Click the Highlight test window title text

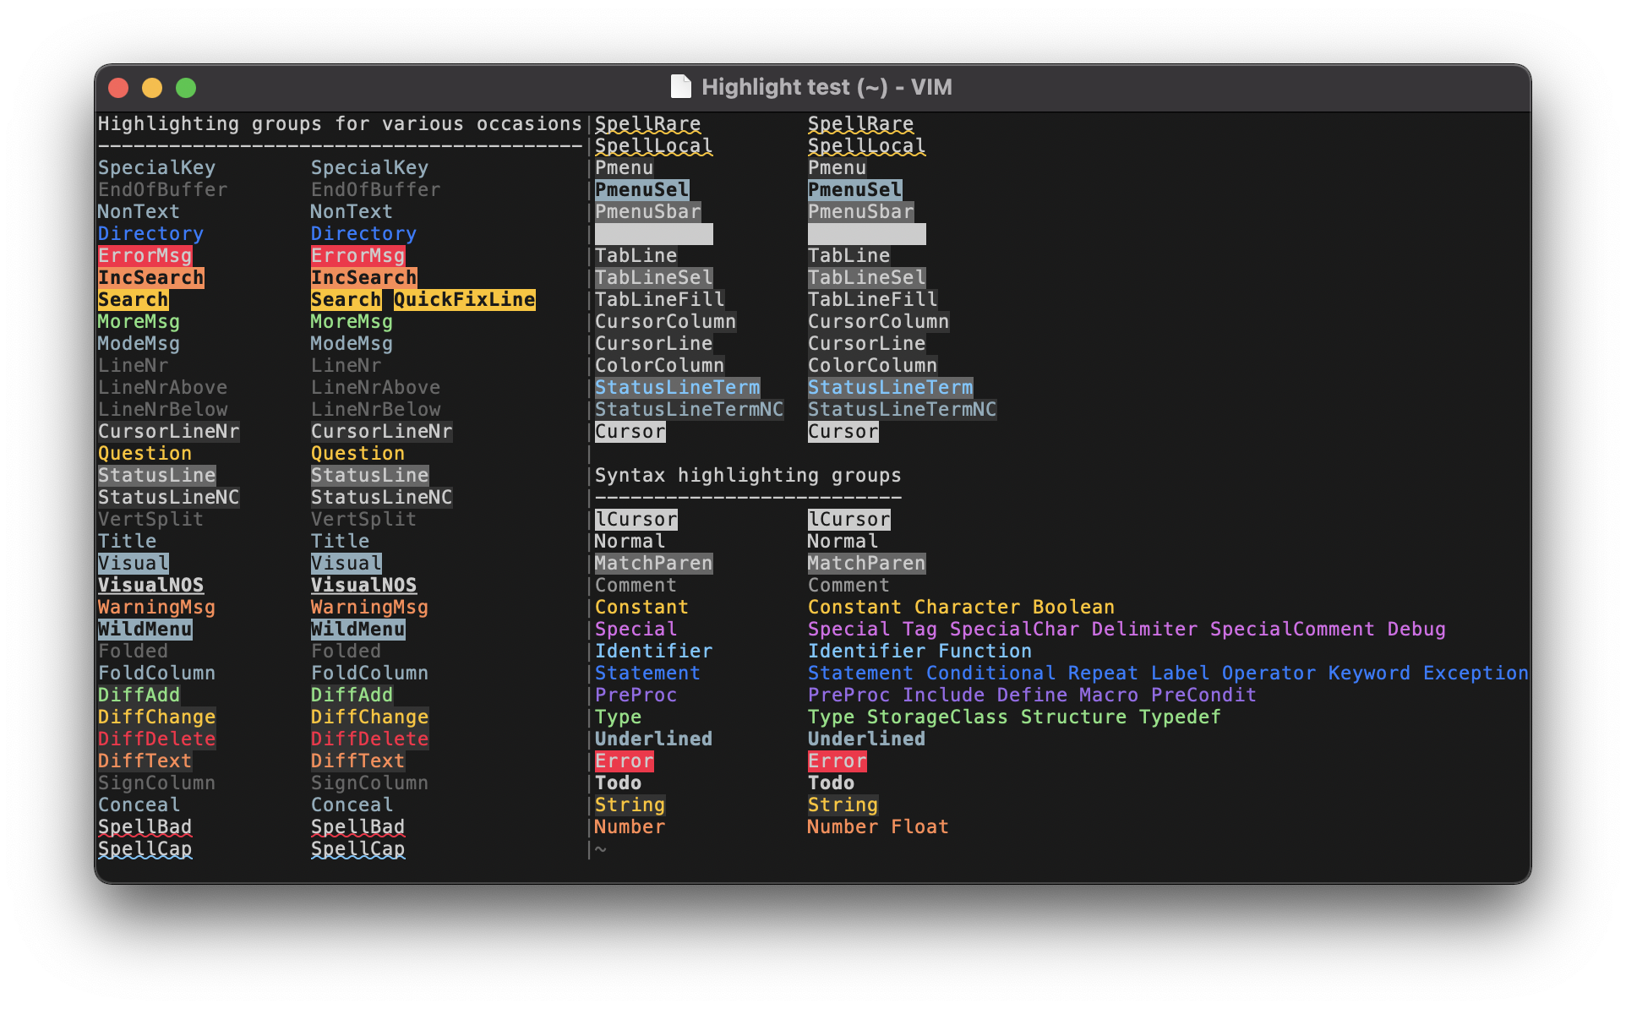pos(826,87)
